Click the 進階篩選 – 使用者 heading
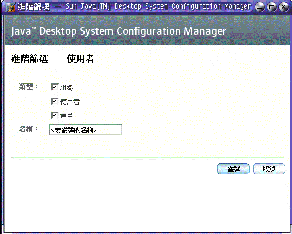292x234 pixels. pyautogui.click(x=53, y=58)
